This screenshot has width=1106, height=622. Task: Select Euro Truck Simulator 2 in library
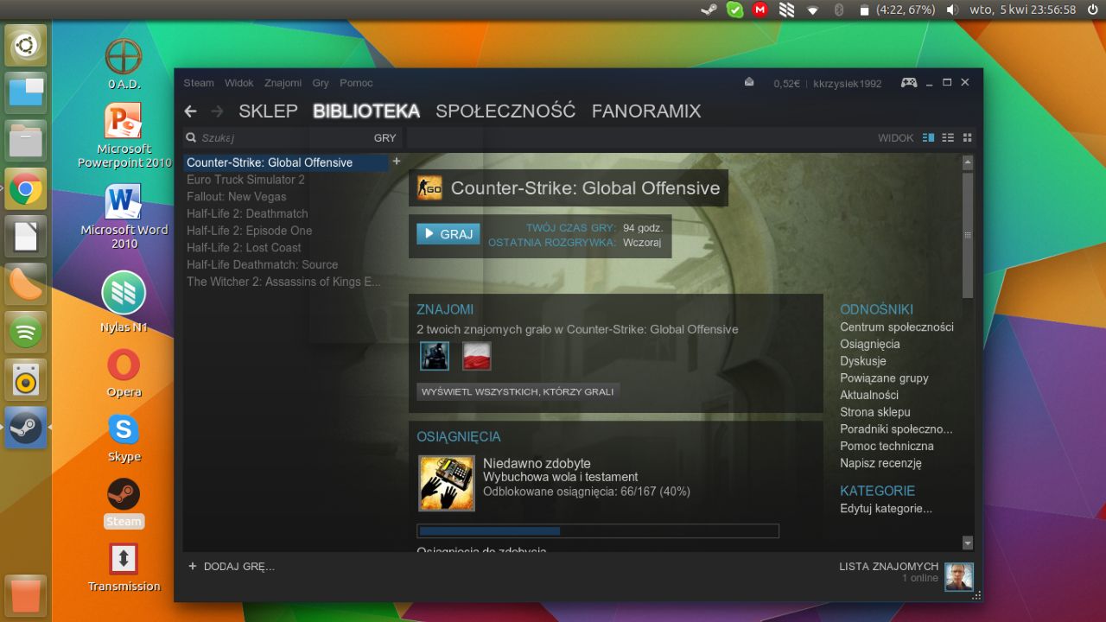tap(286, 180)
